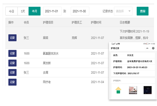
Task: Click the house icon care image
Action: (118, 90)
